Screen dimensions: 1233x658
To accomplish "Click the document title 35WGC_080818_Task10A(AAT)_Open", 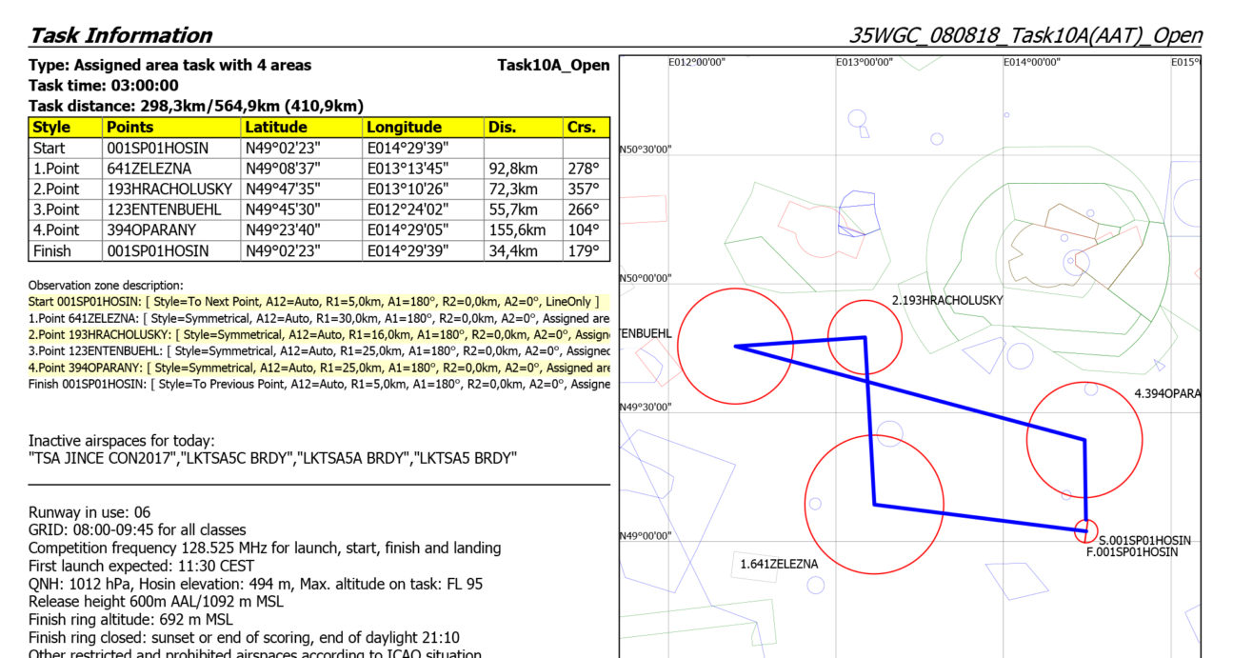I will pos(1024,35).
